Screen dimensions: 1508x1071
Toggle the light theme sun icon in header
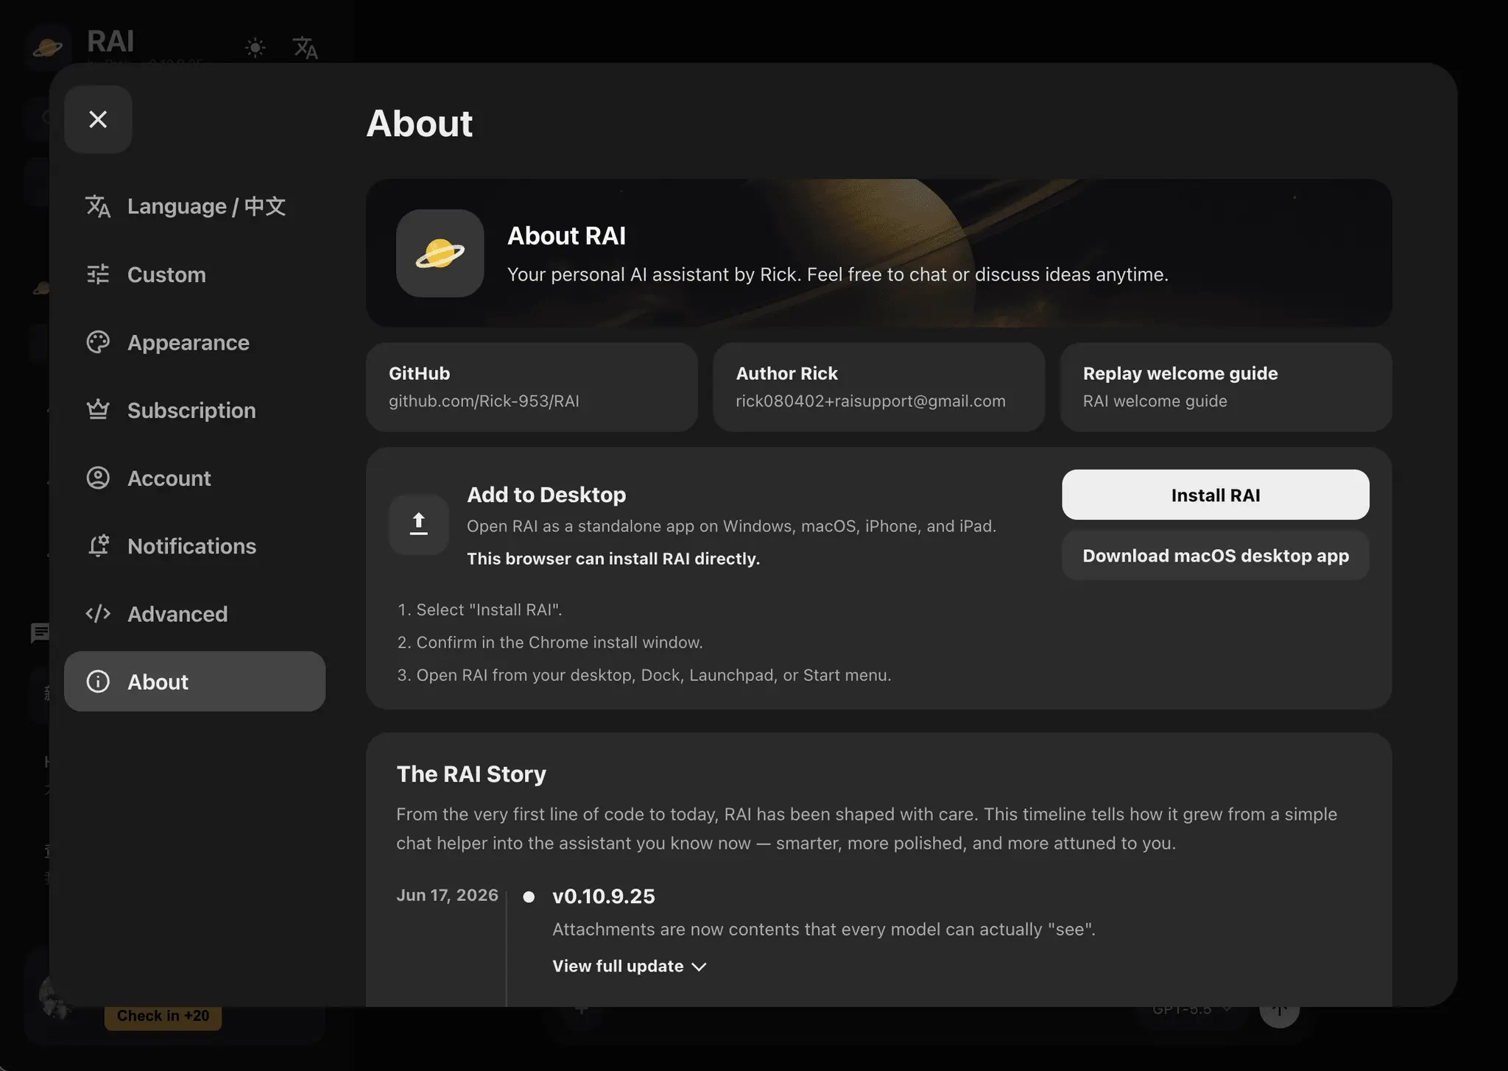tap(256, 48)
